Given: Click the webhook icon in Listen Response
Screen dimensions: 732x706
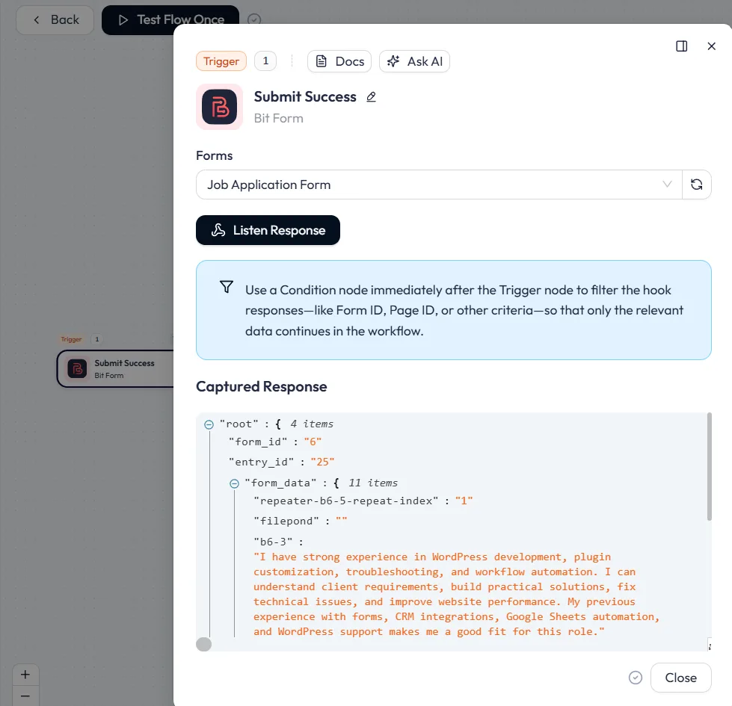Looking at the screenshot, I should (218, 230).
